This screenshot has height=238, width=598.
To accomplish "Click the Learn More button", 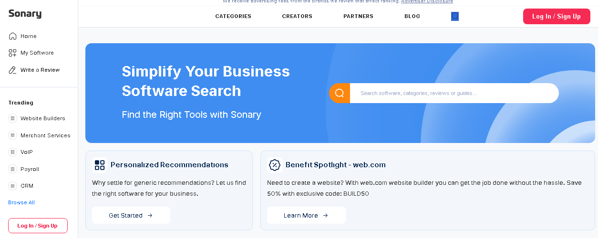I will 306,215.
